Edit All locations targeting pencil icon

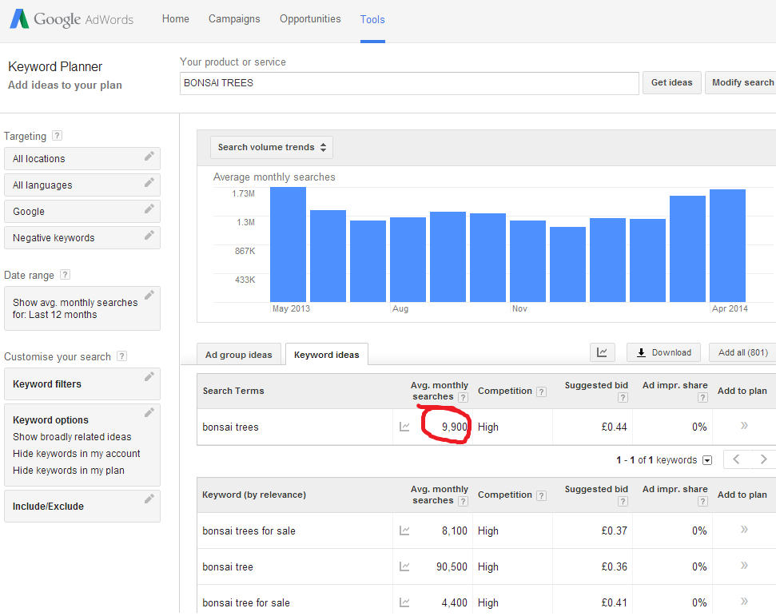149,157
